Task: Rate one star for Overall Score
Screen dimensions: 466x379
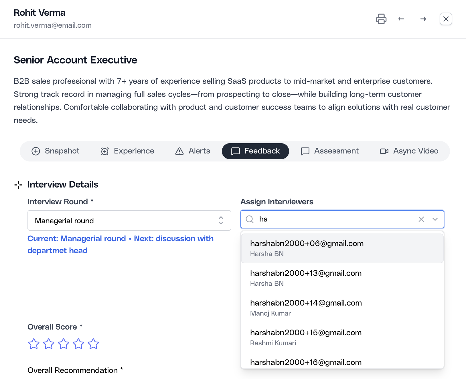Action: point(33,344)
